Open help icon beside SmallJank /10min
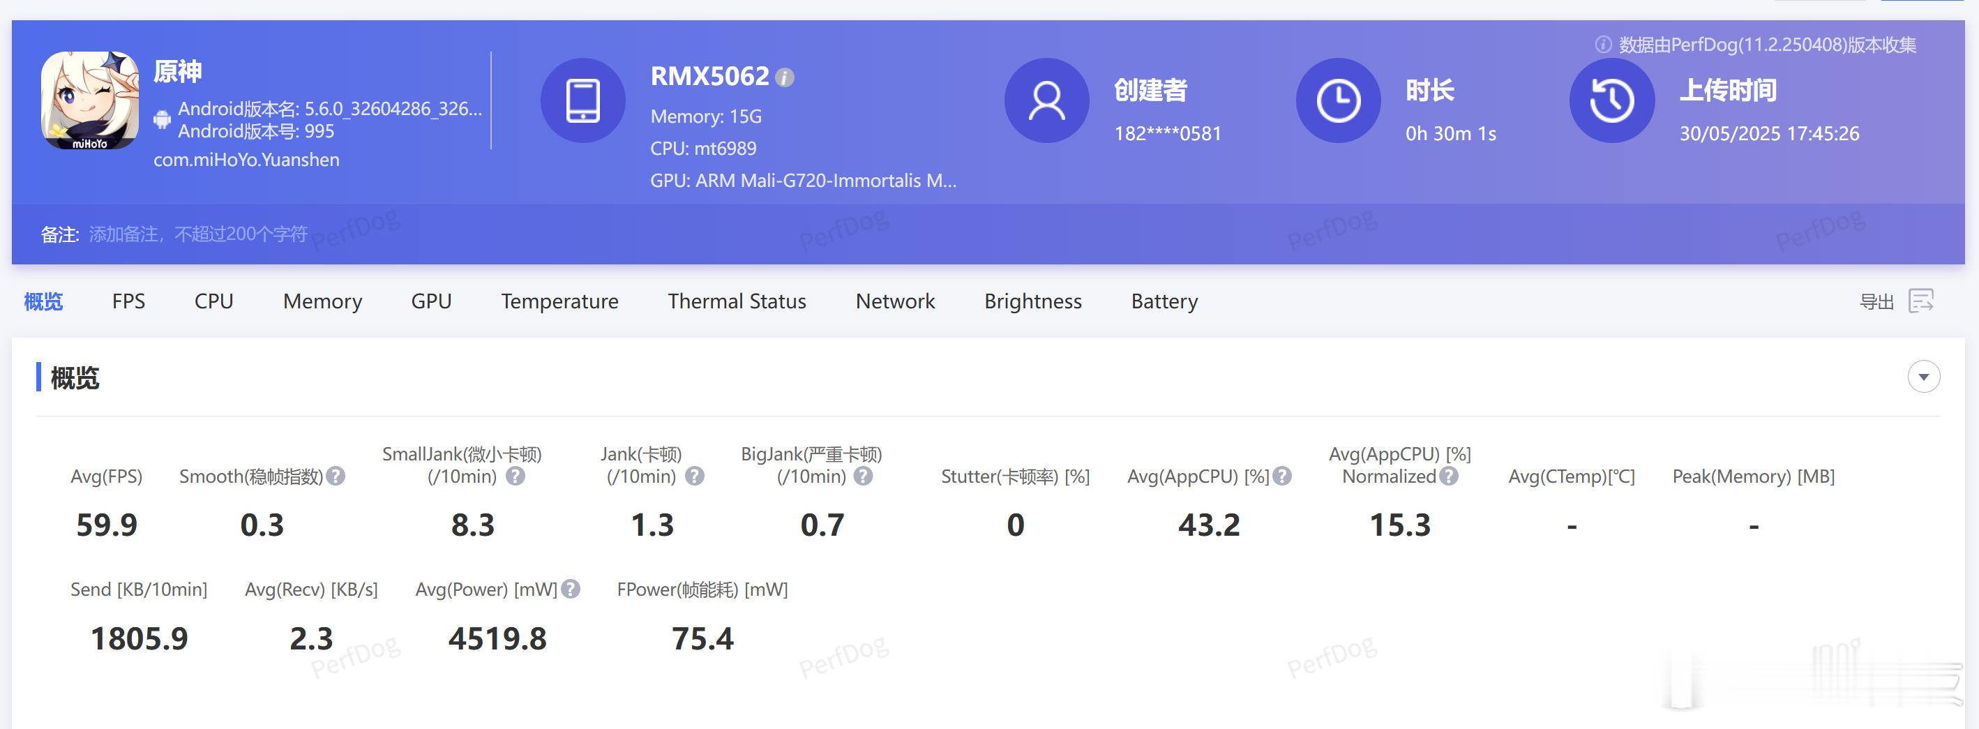Viewport: 1979px width, 729px height. (x=516, y=476)
